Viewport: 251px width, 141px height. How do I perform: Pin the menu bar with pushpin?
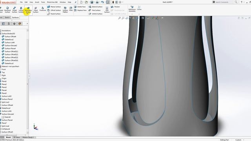click(x=76, y=2)
